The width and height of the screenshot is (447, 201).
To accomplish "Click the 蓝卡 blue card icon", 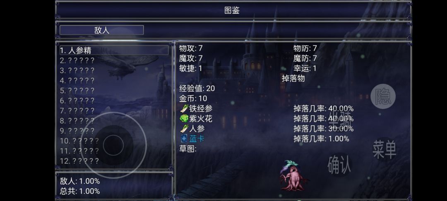I will (x=184, y=139).
